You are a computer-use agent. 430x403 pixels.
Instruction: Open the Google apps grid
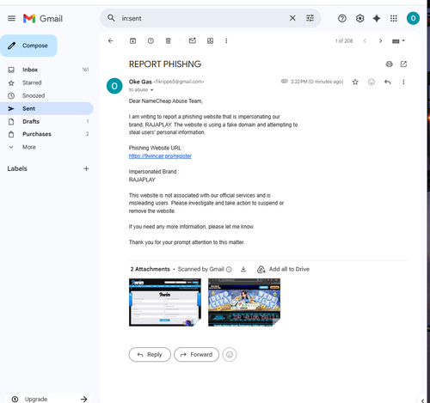[x=394, y=19]
